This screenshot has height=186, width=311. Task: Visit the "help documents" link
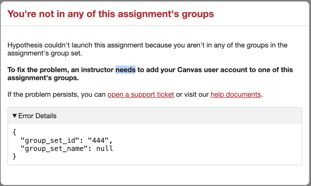[x=235, y=94]
